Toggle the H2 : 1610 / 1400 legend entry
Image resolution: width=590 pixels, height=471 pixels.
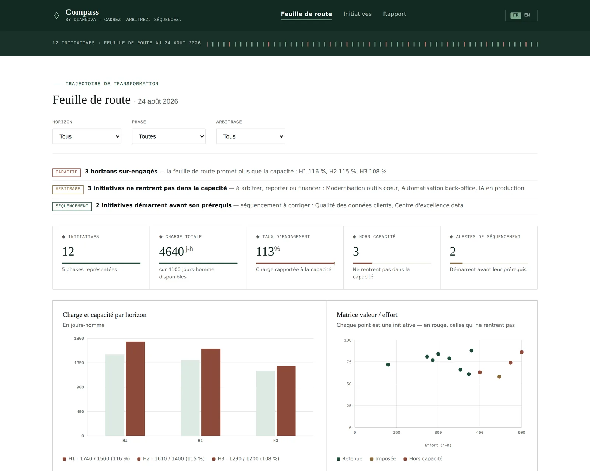(171, 459)
